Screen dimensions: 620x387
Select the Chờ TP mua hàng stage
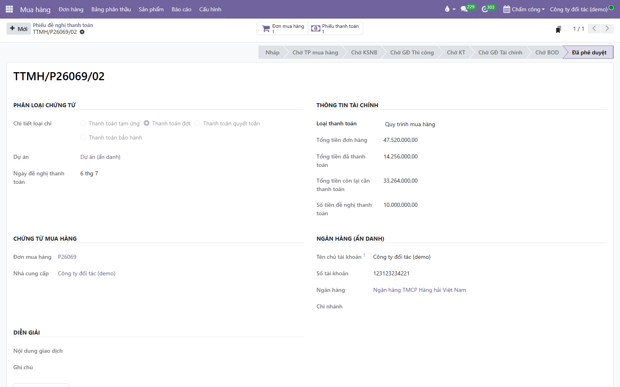[315, 52]
